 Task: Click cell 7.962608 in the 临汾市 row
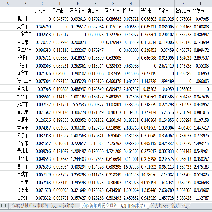183,190
